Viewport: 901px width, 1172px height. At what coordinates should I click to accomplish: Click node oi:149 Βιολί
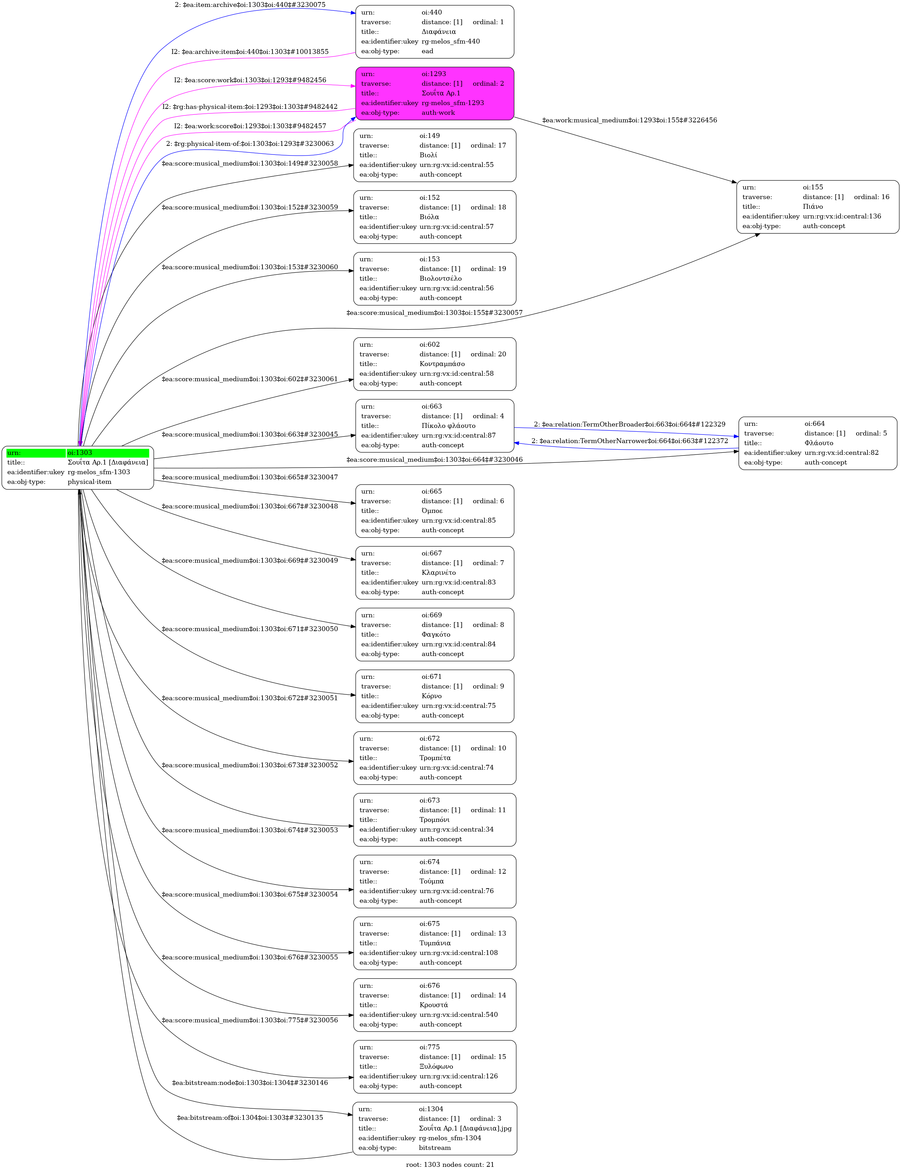[x=434, y=155]
